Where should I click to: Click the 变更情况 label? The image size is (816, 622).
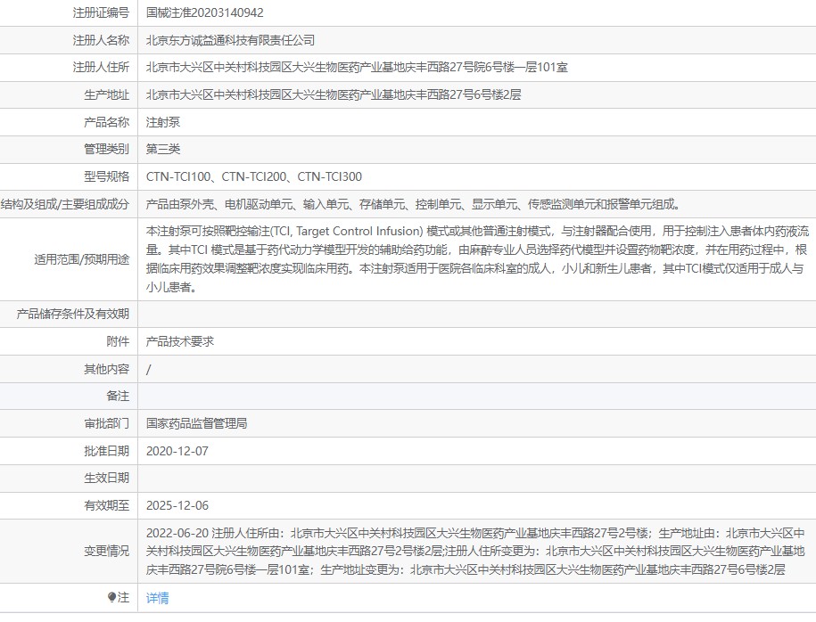click(107, 551)
